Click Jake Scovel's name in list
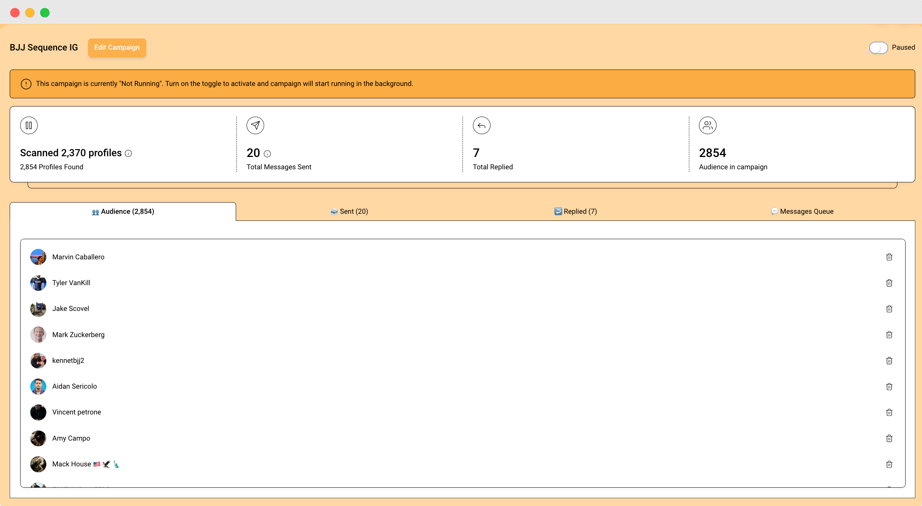Viewport: 922px width, 506px height. pos(71,309)
